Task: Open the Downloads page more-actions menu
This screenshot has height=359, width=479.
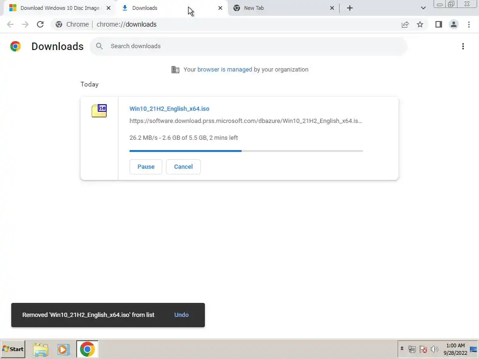Action: tap(463, 46)
